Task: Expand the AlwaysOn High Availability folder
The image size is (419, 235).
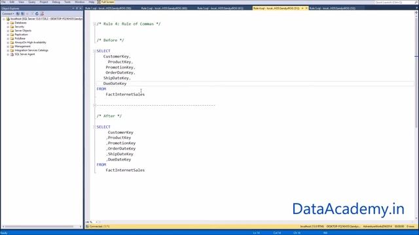Action: [8, 42]
